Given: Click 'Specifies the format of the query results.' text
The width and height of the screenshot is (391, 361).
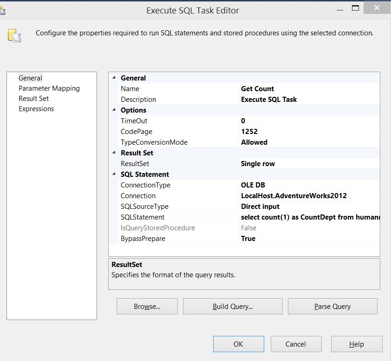Looking at the screenshot, I should click(173, 275).
